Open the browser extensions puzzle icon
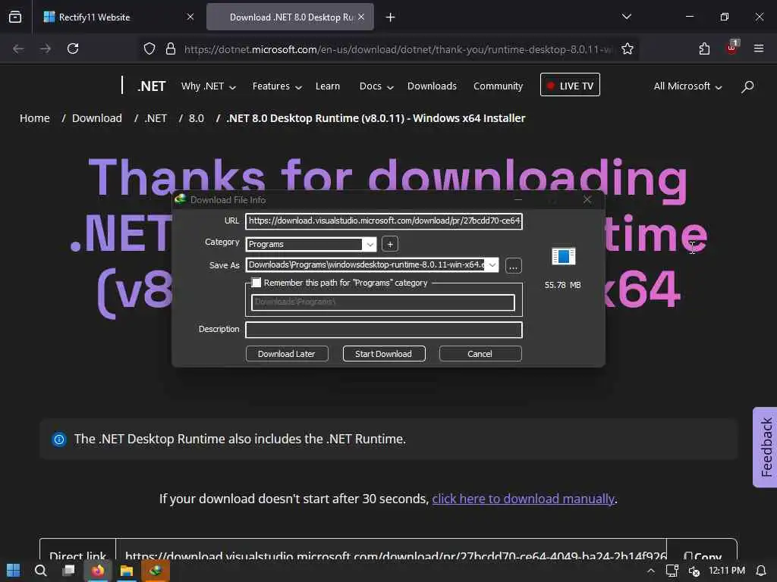 point(704,48)
